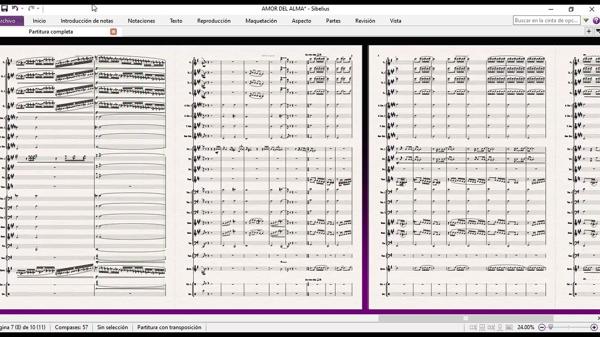This screenshot has width=600, height=337.
Task: Undo the last action
Action: (15, 8)
